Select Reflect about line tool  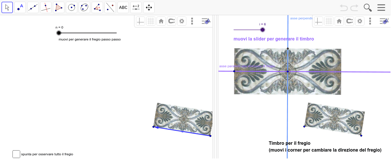click(x=110, y=7)
